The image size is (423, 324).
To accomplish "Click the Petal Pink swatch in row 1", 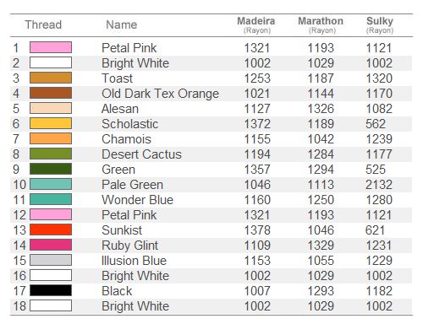I will click(x=51, y=47).
